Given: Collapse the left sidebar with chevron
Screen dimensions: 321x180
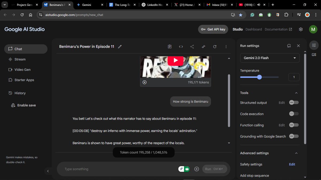Looking at the screenshot, I should tap(48, 171).
